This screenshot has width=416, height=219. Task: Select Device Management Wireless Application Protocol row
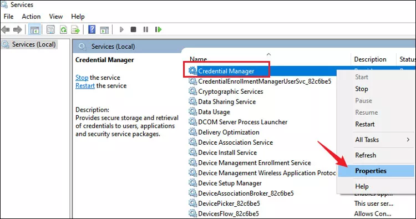(x=262, y=173)
